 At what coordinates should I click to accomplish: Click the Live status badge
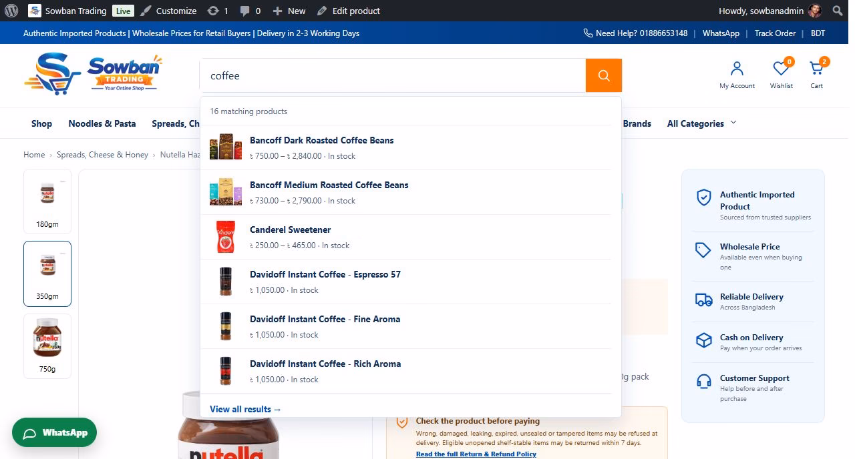point(122,11)
